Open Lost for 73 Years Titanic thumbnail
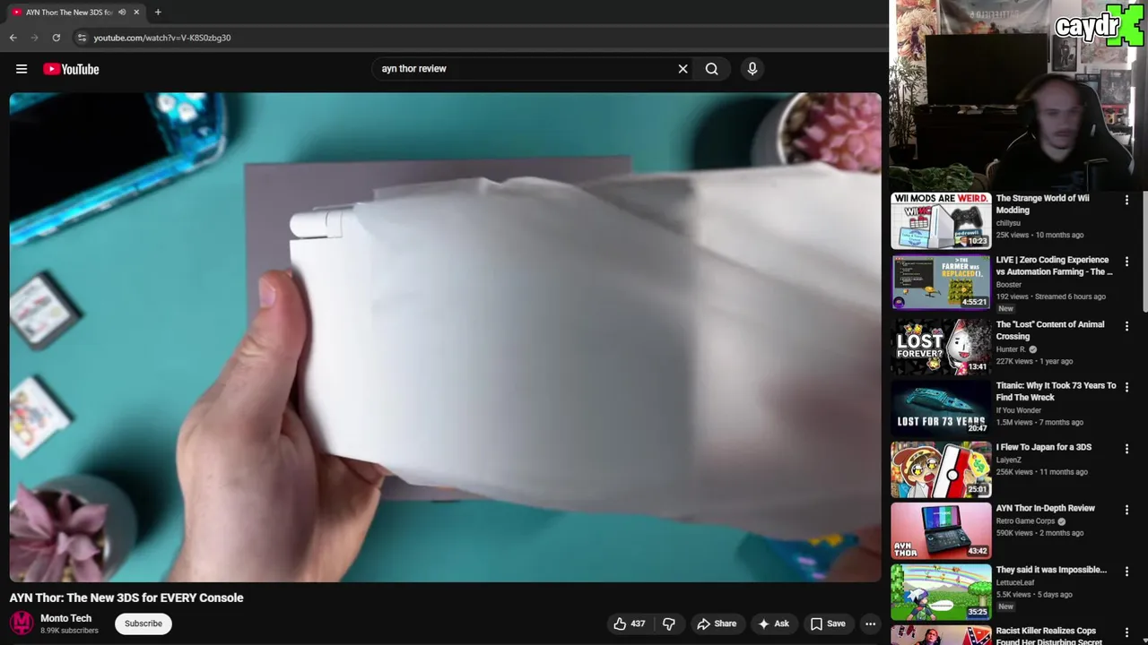The width and height of the screenshot is (1148, 645). [x=940, y=408]
